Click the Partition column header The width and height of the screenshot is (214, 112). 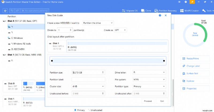[12, 16]
